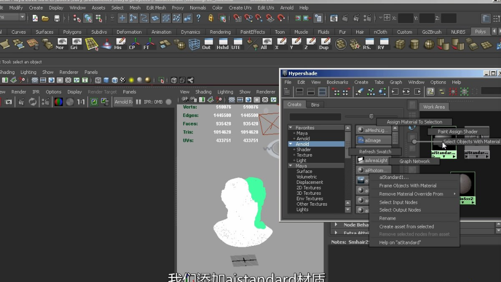Viewport: 501px width, 282px height.
Task: Click the Hshd hypershade shelf icon
Action: pos(223,44)
